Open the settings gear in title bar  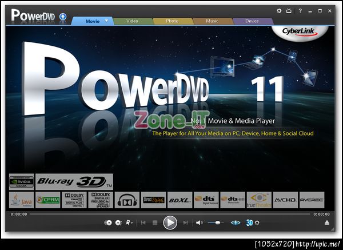tap(279, 10)
